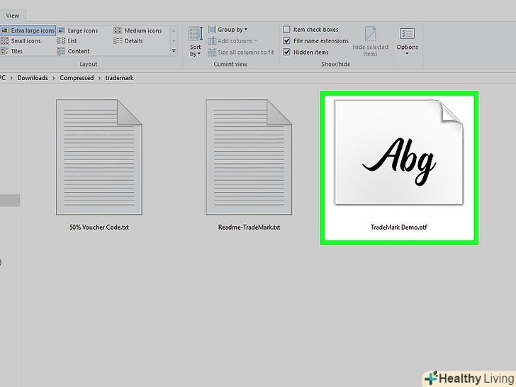Select Readme-TradeMark.txt file icon
The height and width of the screenshot is (387, 516).
[x=249, y=157]
